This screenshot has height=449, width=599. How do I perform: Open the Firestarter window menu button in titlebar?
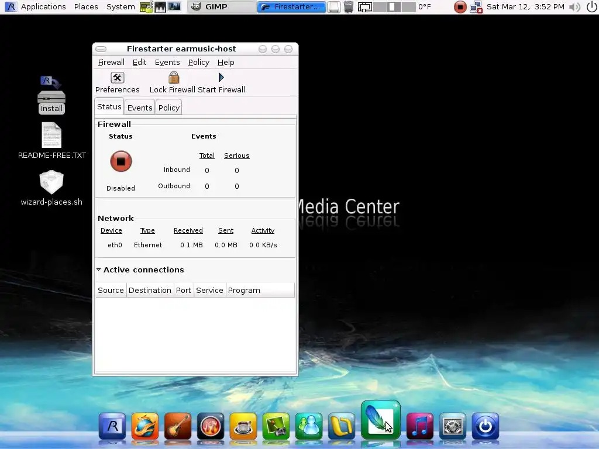tap(101, 49)
